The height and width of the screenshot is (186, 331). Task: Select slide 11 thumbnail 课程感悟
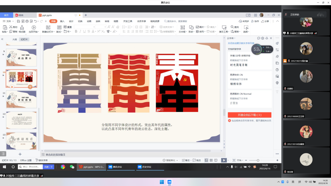point(21,99)
